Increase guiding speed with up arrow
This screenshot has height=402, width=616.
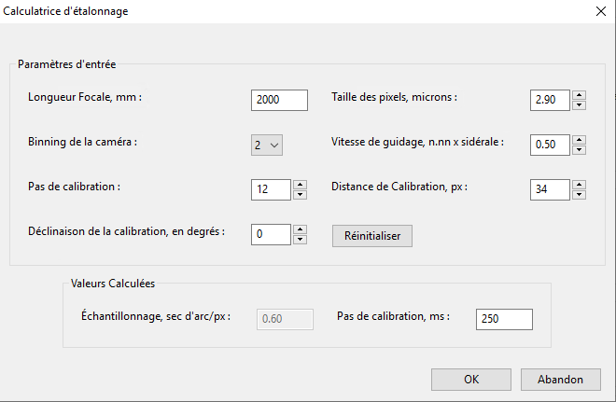(x=580, y=140)
